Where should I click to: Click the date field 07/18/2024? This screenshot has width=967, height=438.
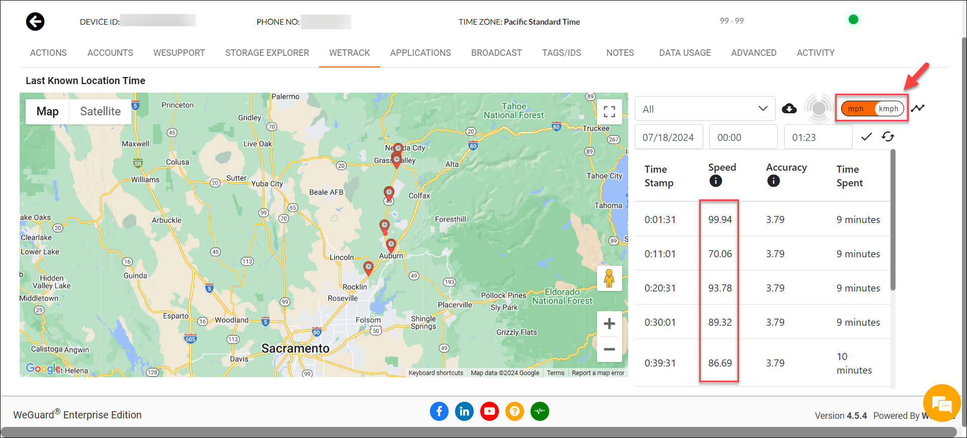[668, 137]
